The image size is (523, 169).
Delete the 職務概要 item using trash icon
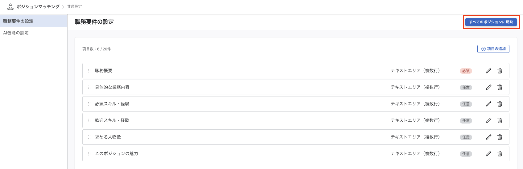[x=500, y=71]
